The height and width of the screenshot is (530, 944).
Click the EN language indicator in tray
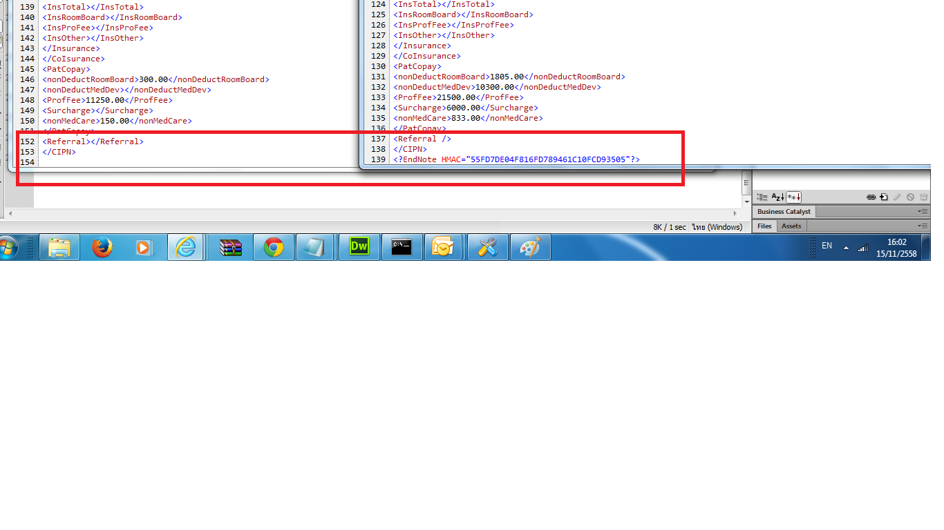pyautogui.click(x=827, y=246)
